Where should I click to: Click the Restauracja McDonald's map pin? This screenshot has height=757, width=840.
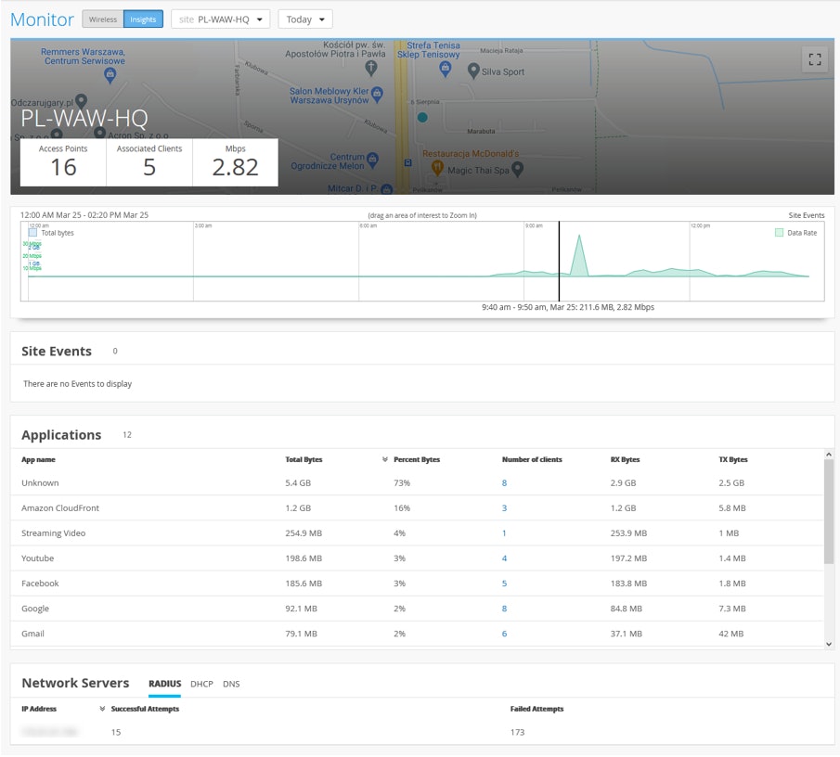(438, 167)
